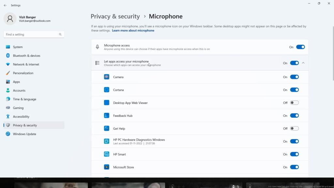This screenshot has height=188, width=334.
Task: Click the Cortana app icon
Action: tap(107, 90)
